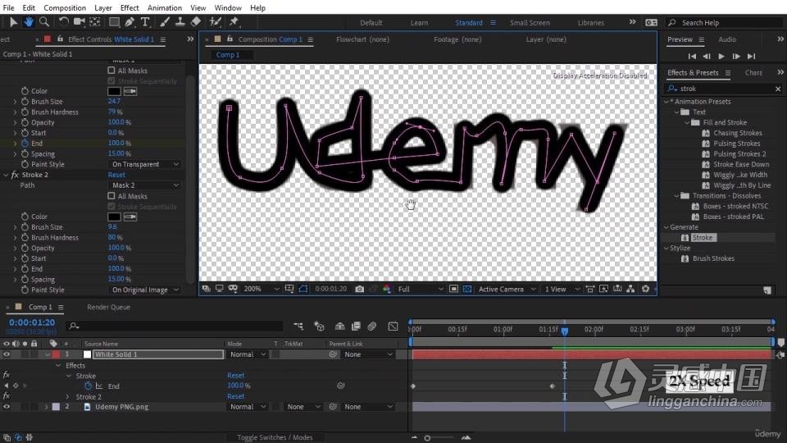Select the Puppet Pin tool

pos(234,21)
